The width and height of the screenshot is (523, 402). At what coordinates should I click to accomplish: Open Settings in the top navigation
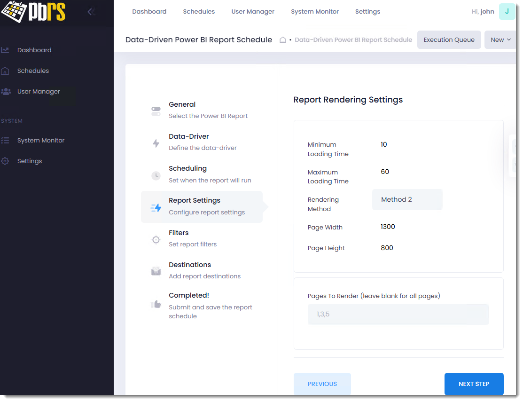click(367, 11)
